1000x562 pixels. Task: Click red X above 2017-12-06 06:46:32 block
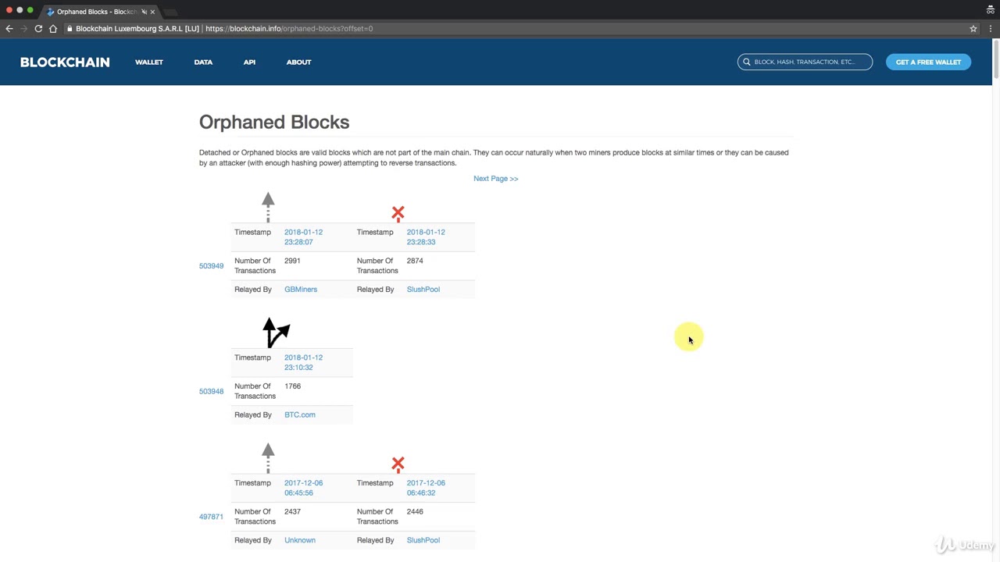[398, 464]
